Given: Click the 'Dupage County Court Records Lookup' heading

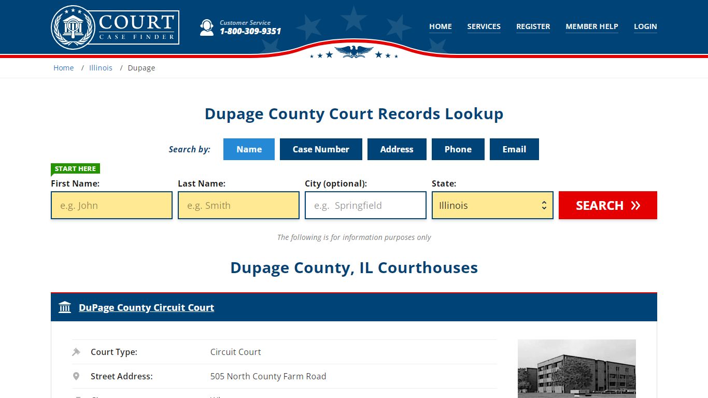Looking at the screenshot, I should pos(354,114).
